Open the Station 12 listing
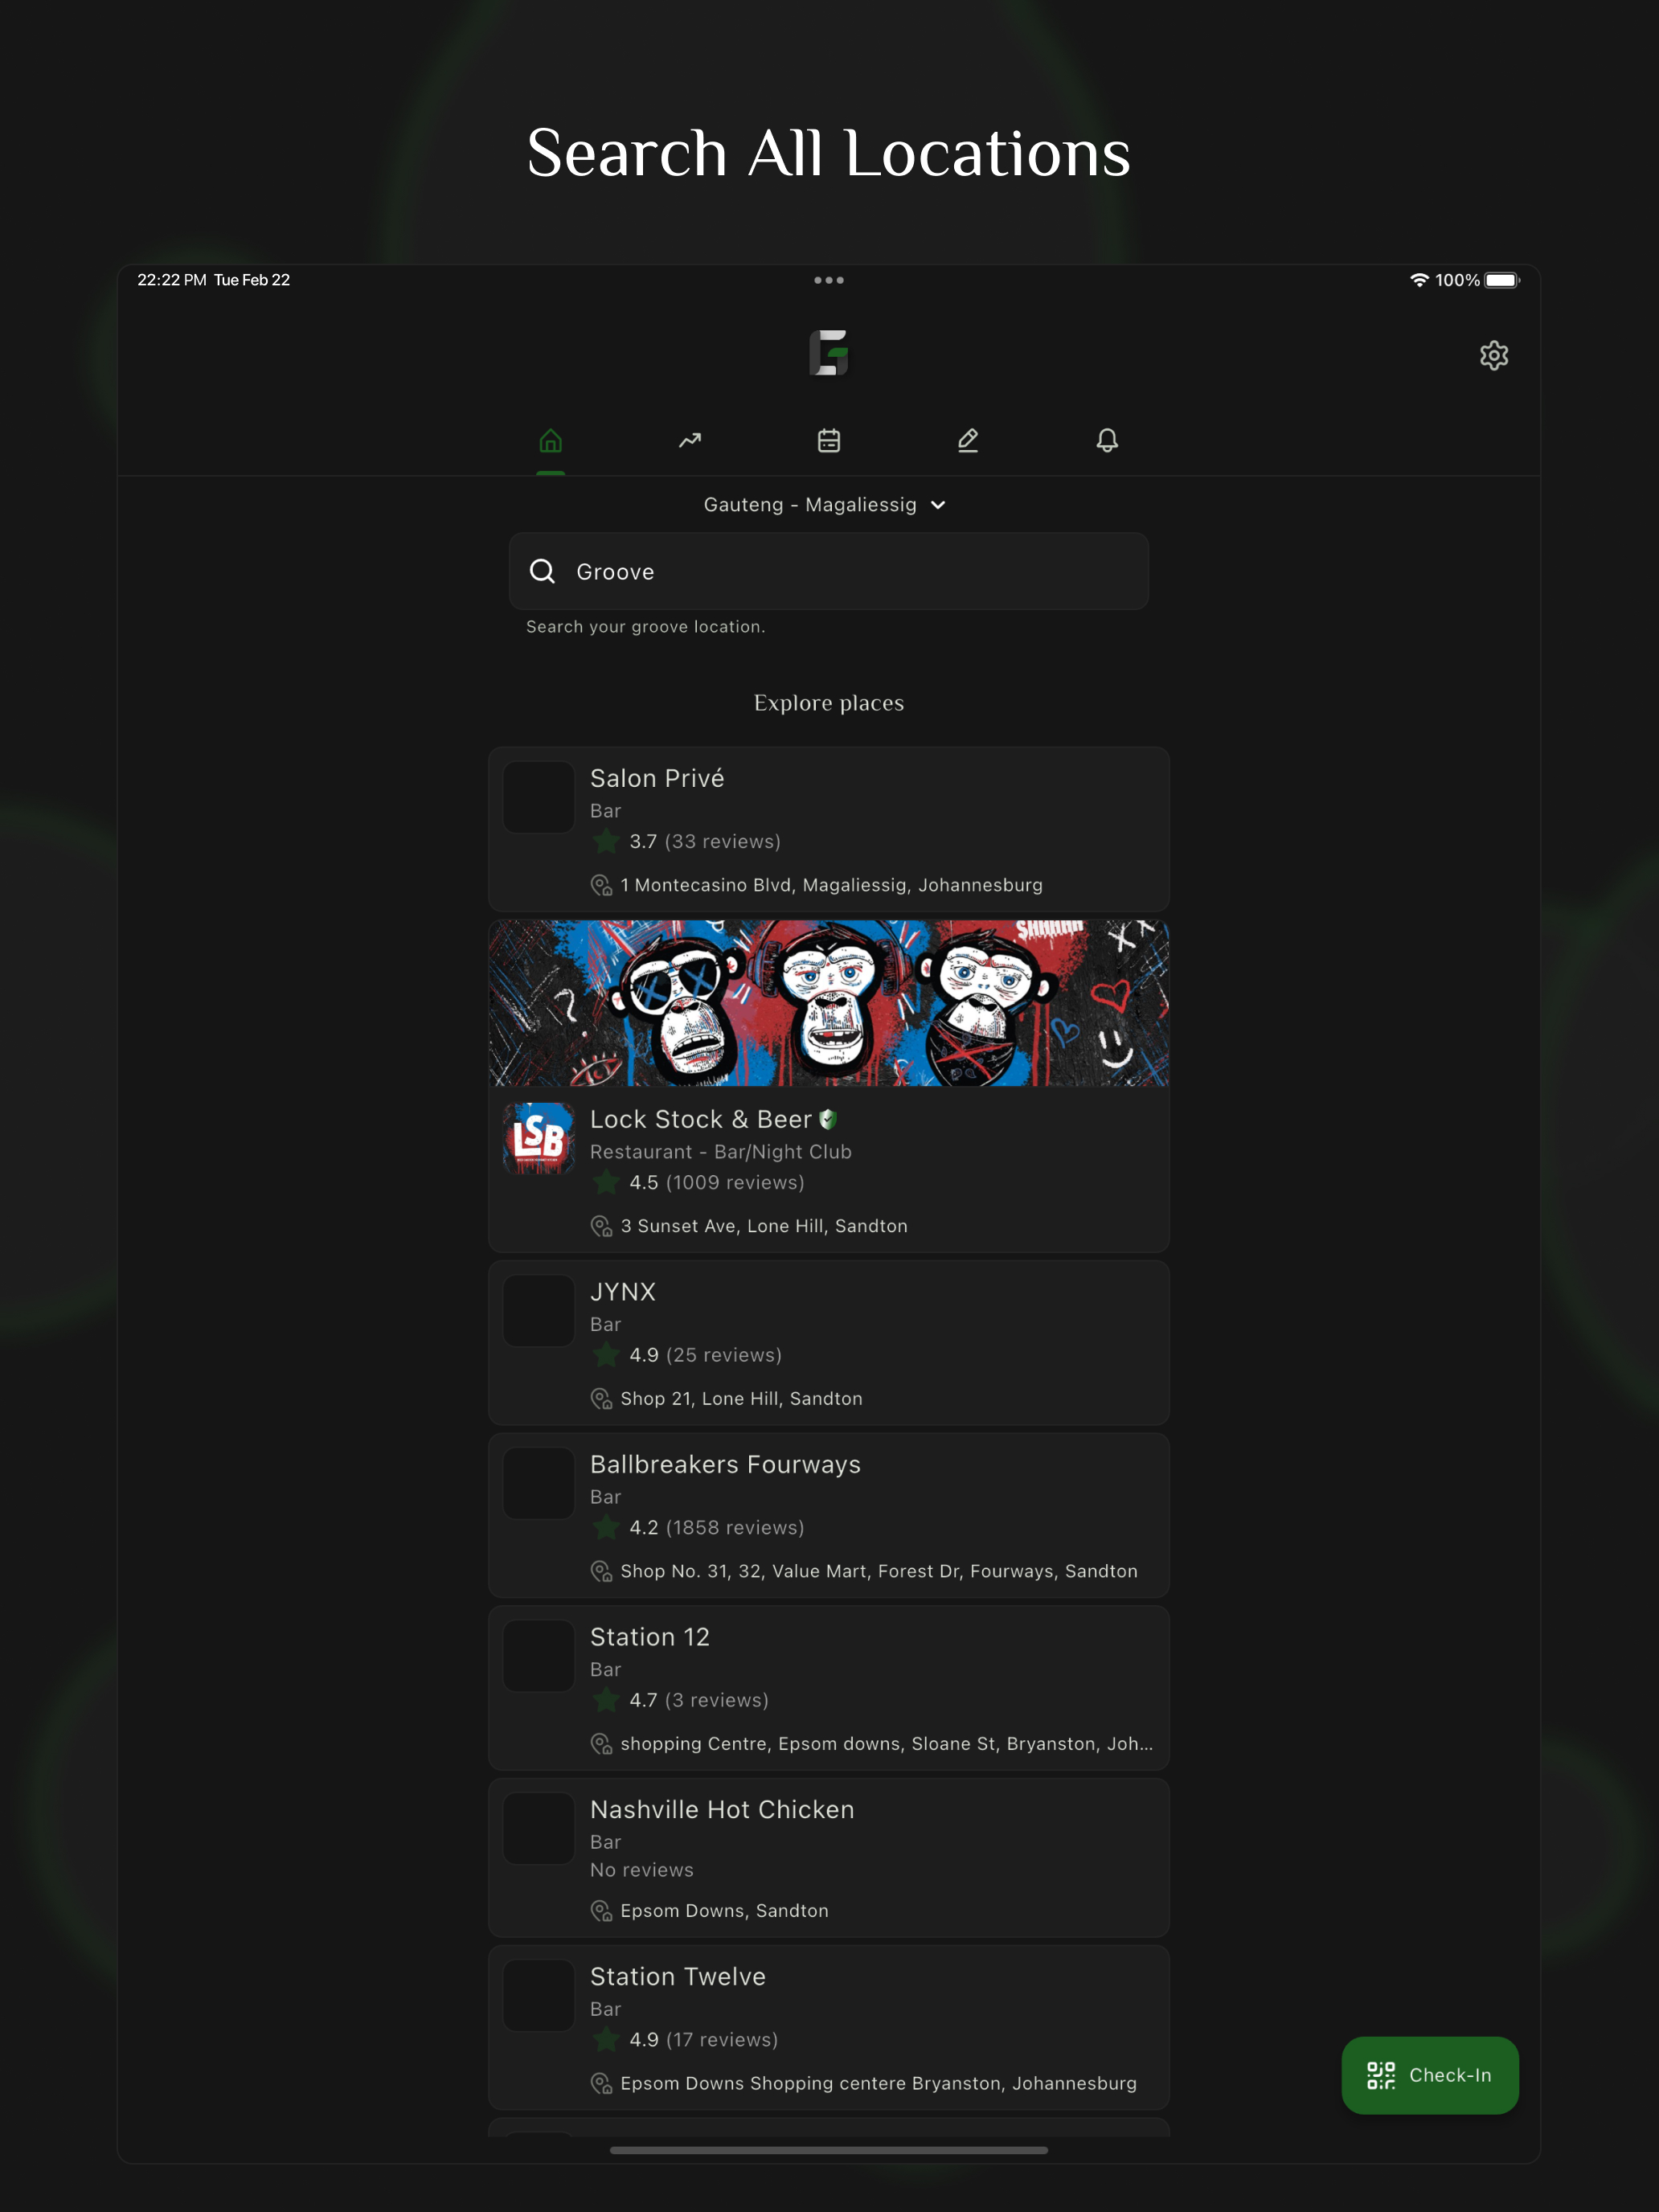1659x2212 pixels. tap(829, 1688)
